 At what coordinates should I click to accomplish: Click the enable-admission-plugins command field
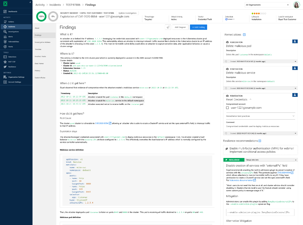pyautogui.click(x=260, y=212)
